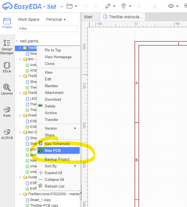Screen dimensions: 187x207
Task: Click the EasyEDA cloud logo
Action: click(8, 6)
